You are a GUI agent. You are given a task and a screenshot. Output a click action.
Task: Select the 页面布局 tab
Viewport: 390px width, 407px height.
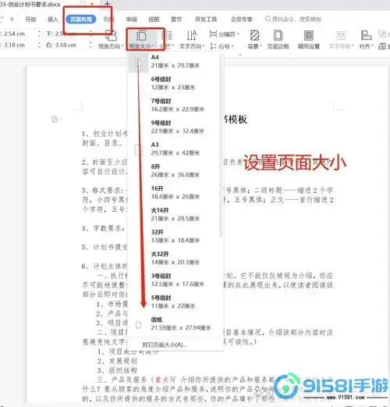coord(81,20)
